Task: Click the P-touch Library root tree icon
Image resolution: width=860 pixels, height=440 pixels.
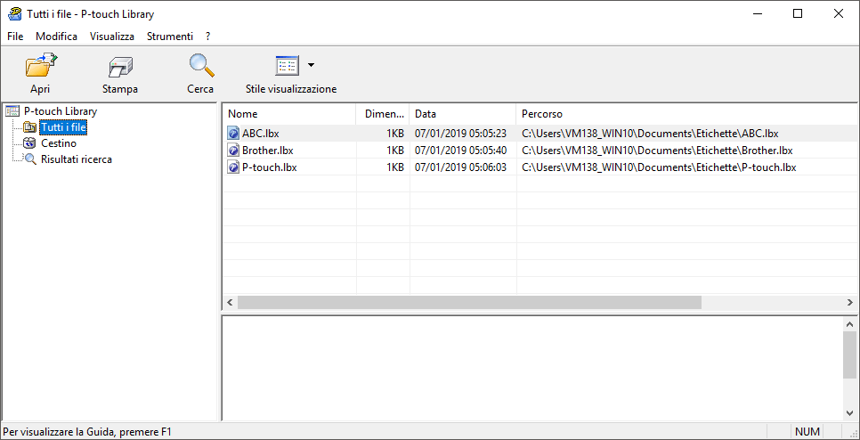Action: click(x=12, y=111)
